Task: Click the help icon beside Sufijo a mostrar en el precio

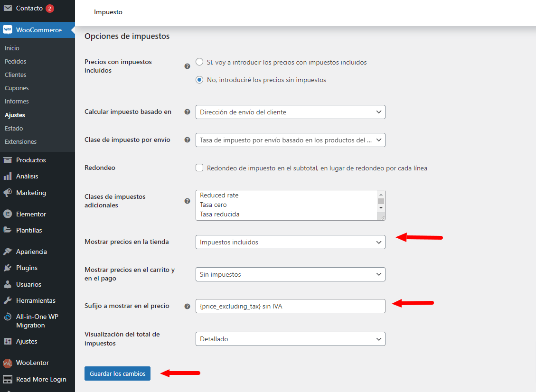Action: (187, 306)
